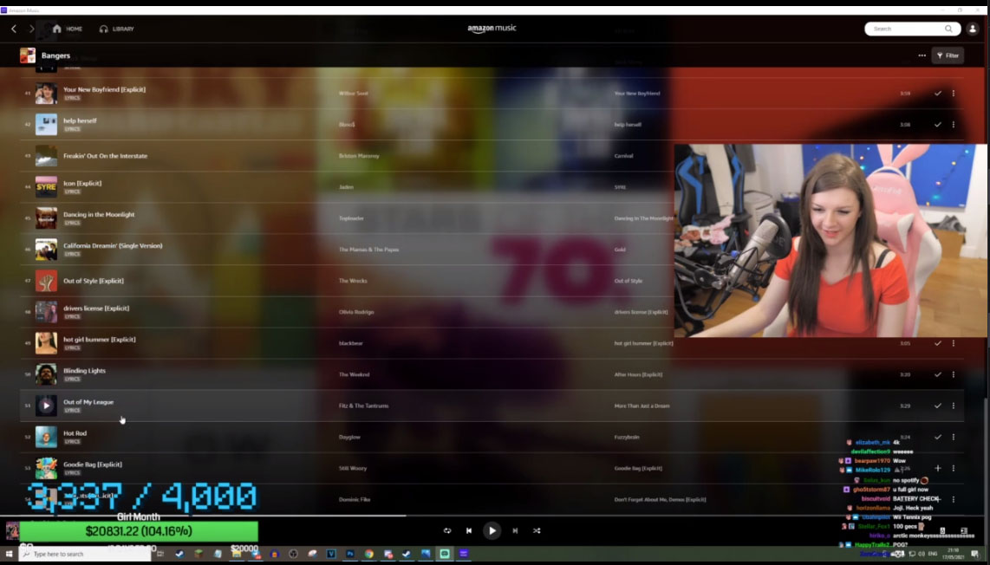Screen dimensions: 990x565
Task: Toggle library checkmark for Hot Rod
Action: tap(938, 437)
